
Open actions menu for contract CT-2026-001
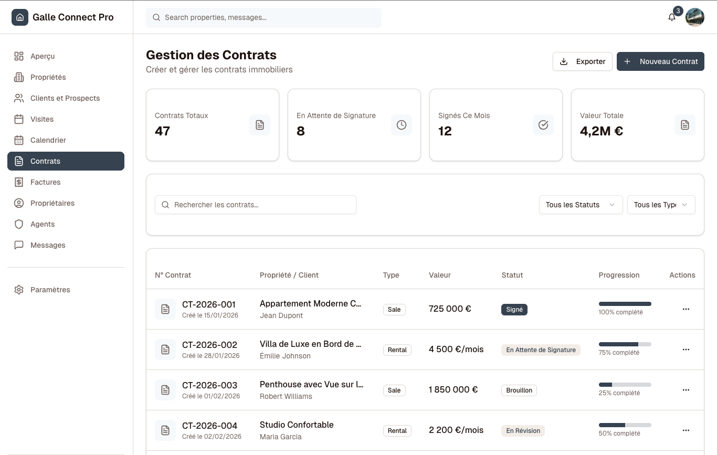pos(686,309)
